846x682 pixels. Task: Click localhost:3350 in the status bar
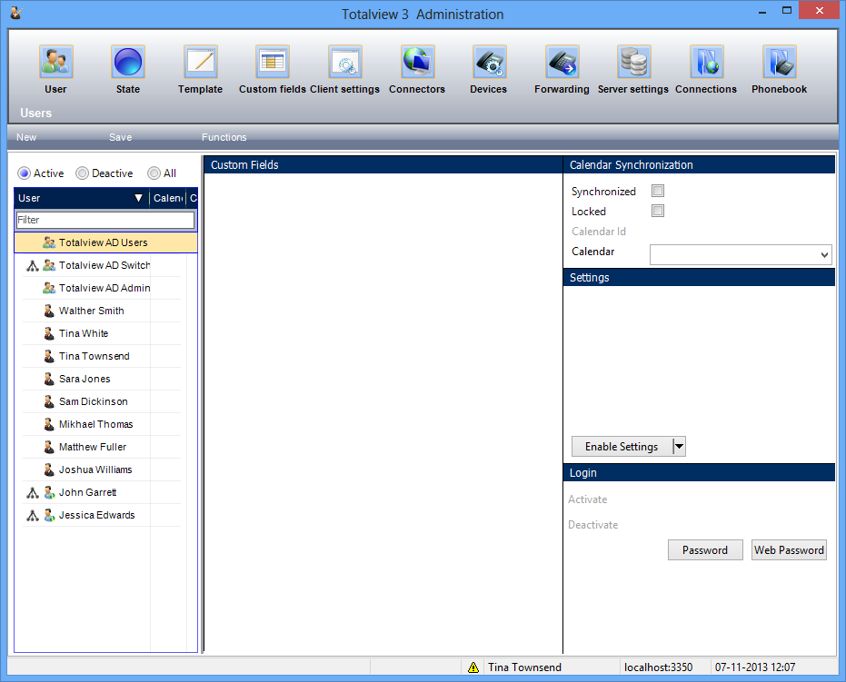(x=658, y=667)
